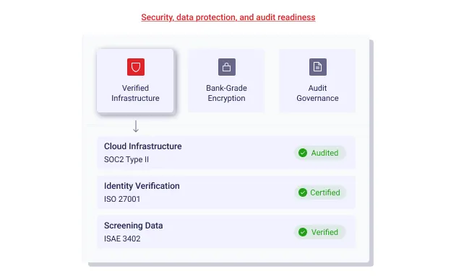Image resolution: width=456 pixels, height=276 pixels.
Task: Select the ISO 27001 text
Action: [122, 199]
